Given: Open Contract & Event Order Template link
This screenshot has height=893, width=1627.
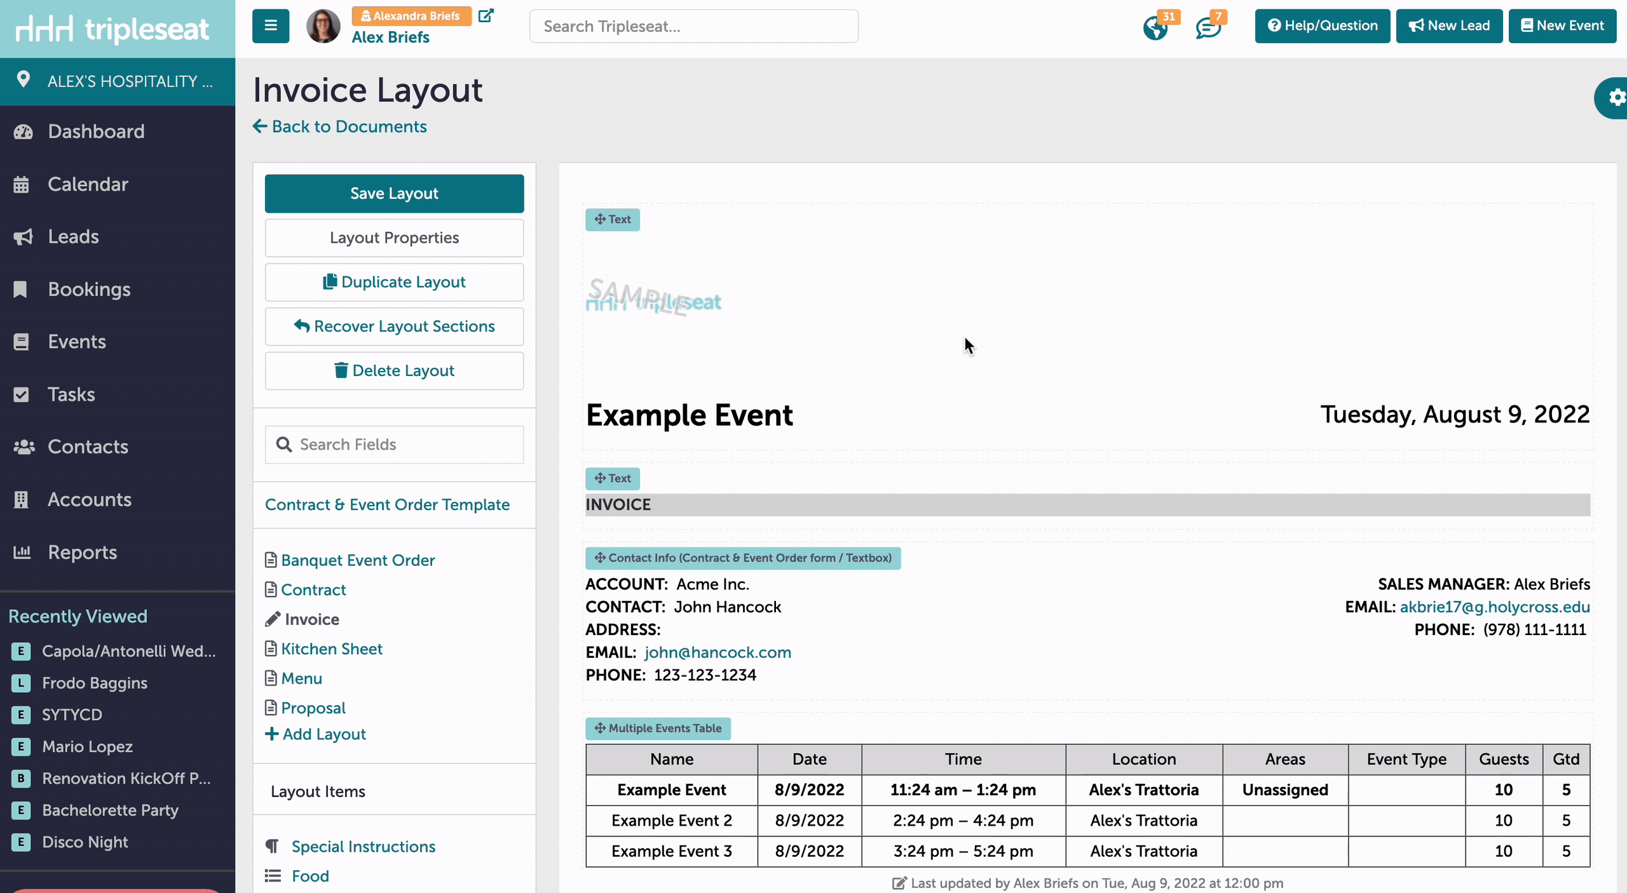Looking at the screenshot, I should tap(387, 505).
